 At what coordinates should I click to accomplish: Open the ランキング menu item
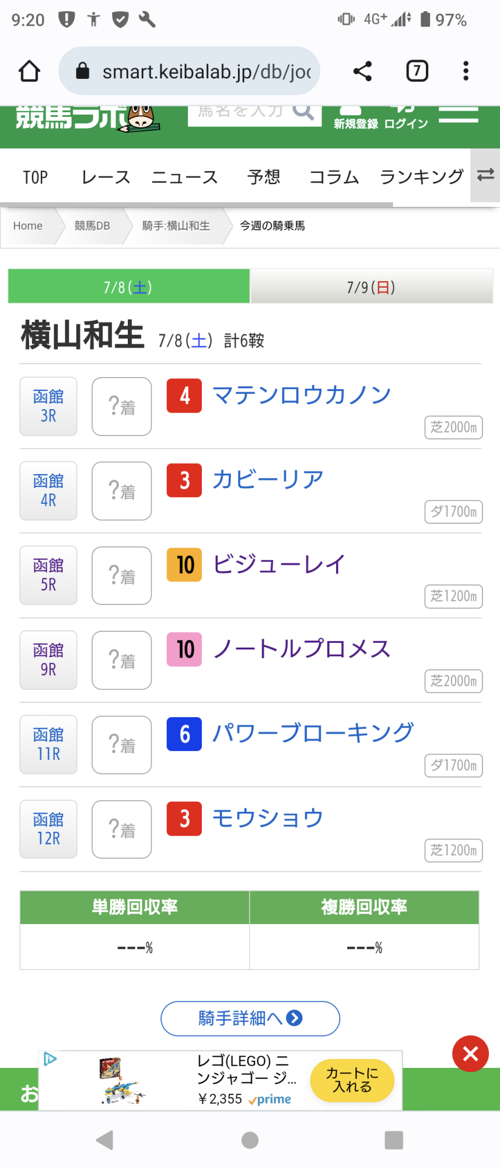click(x=422, y=177)
